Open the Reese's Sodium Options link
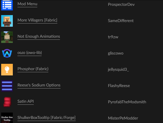Viewport: 163px width, 123px height. 39,85
